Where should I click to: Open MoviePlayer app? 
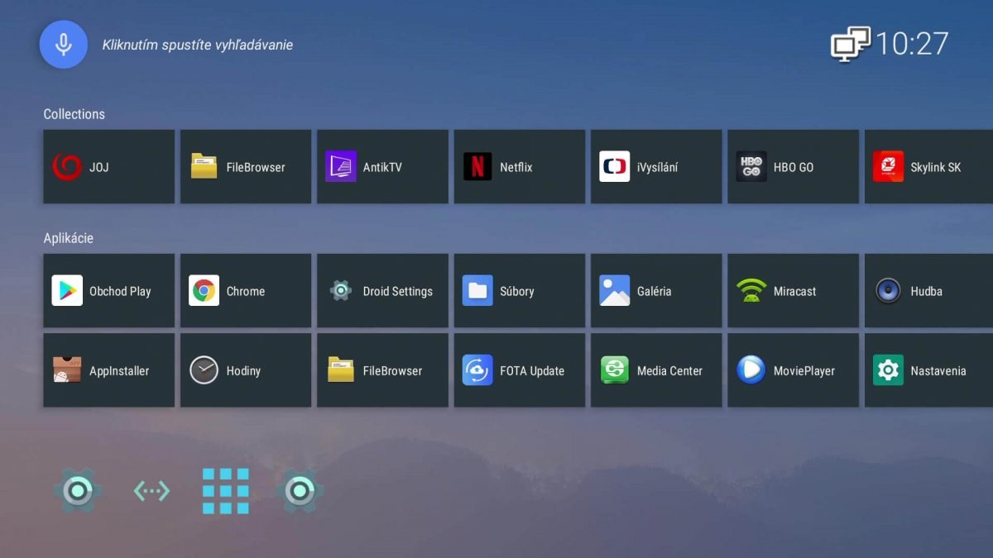click(x=793, y=370)
